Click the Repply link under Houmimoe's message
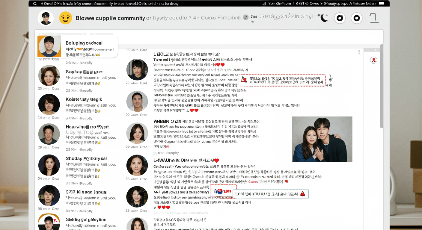This screenshot has height=230, width=422. click(79, 149)
